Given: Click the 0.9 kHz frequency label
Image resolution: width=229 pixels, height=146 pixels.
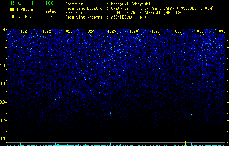Looking at the screenshot, I should pyautogui.click(x=3, y=84).
